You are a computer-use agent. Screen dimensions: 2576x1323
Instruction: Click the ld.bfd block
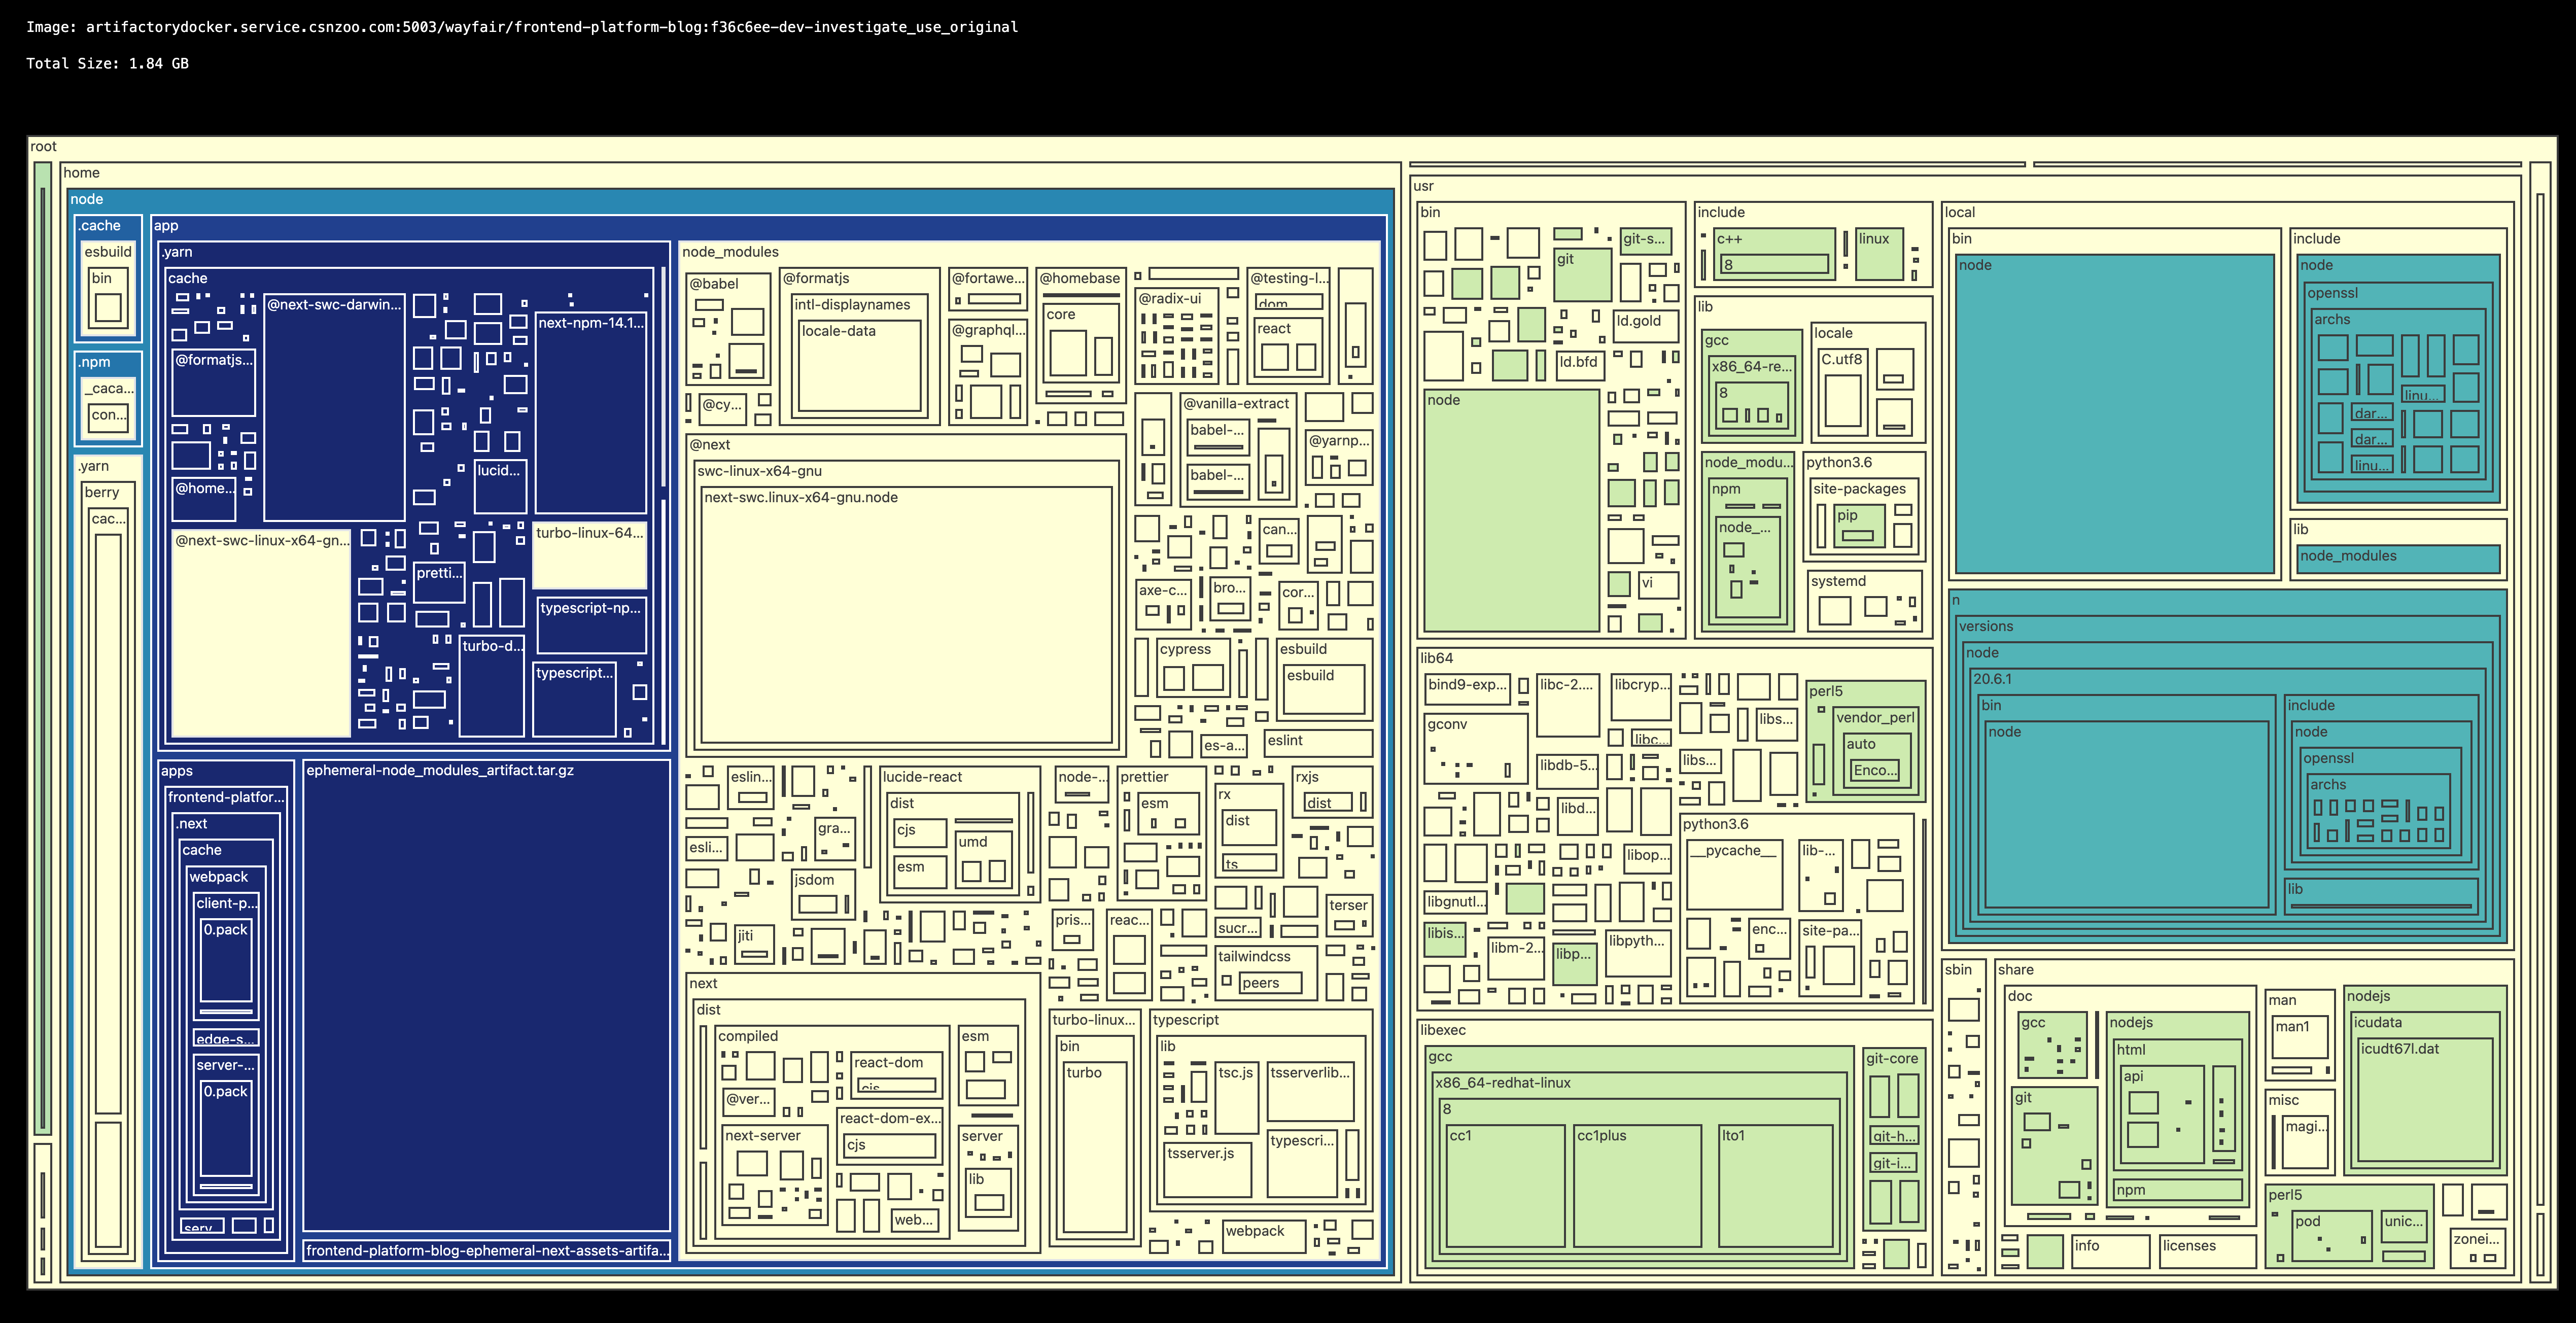click(1580, 365)
